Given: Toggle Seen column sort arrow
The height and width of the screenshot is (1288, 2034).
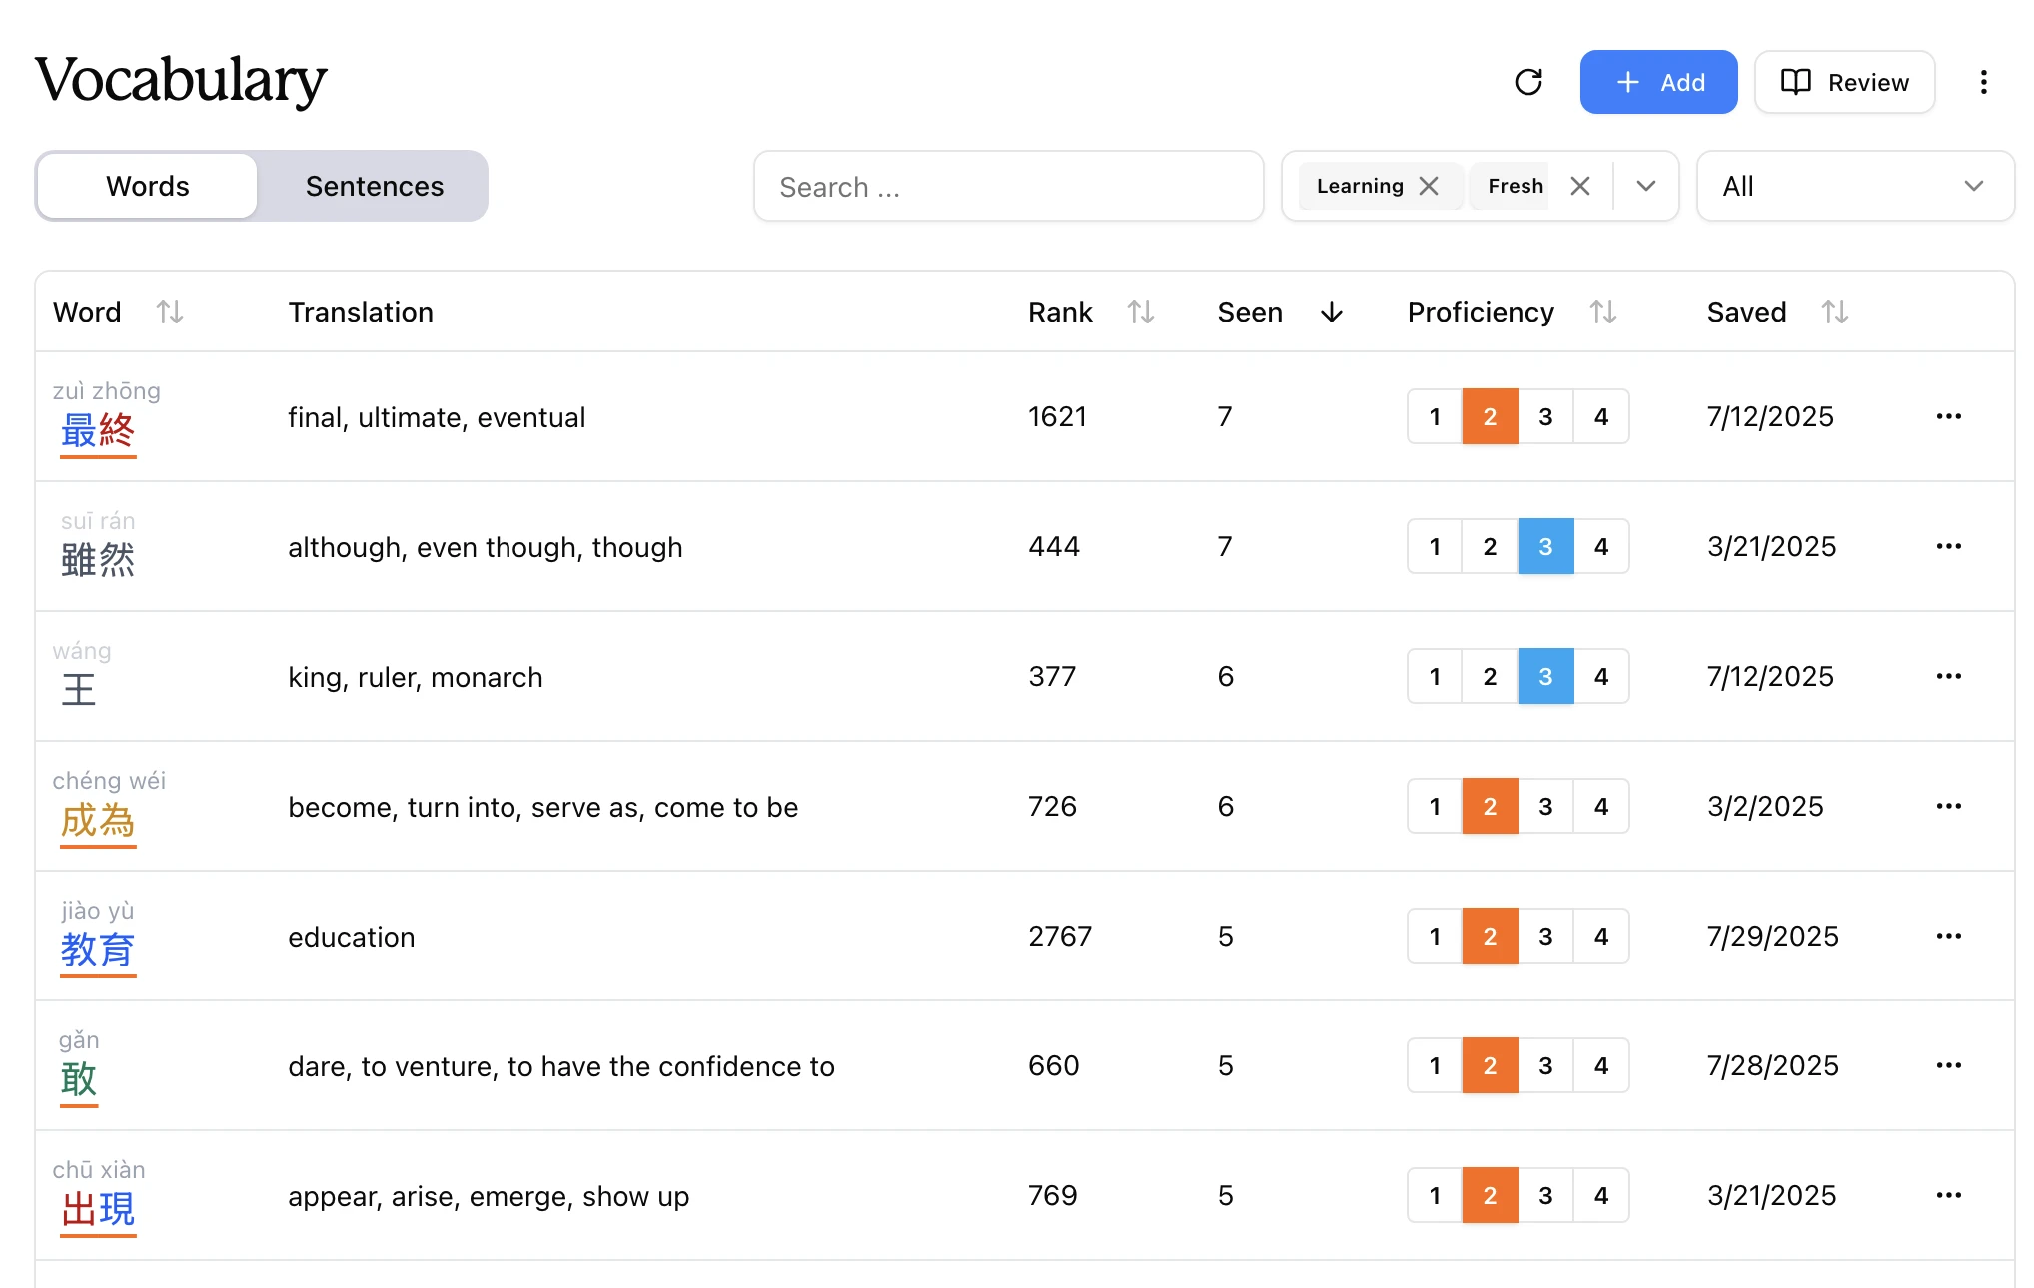Looking at the screenshot, I should [x=1331, y=312].
